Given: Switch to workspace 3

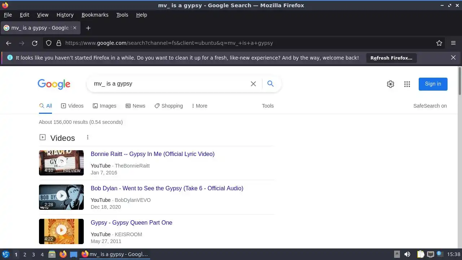Looking at the screenshot, I should point(33,254).
